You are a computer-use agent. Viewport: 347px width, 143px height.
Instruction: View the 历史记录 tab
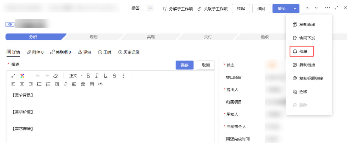(x=128, y=52)
